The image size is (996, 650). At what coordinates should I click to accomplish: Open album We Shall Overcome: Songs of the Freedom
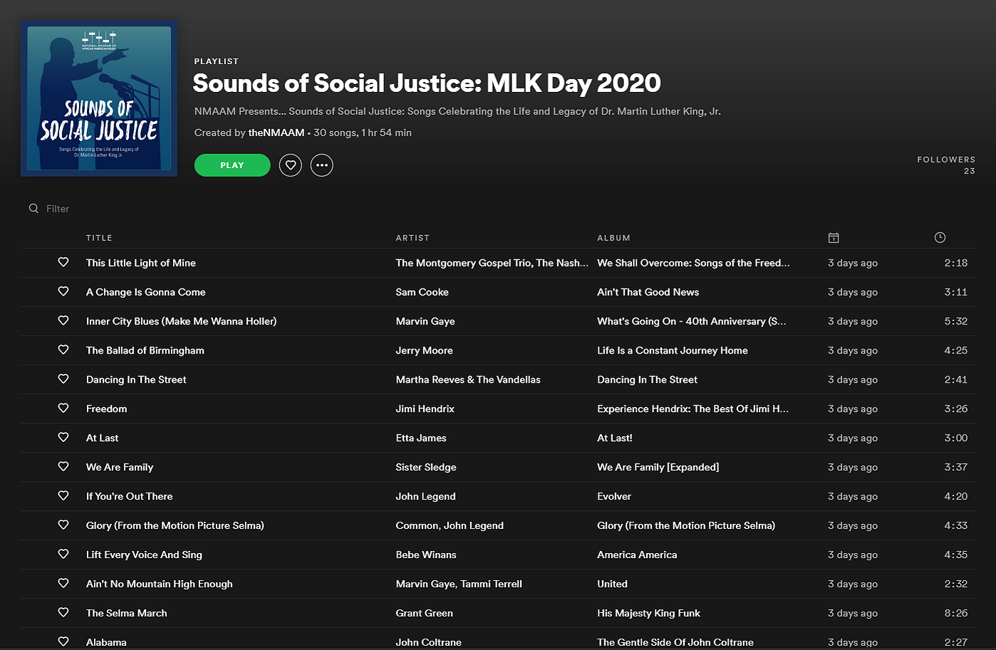[693, 263]
